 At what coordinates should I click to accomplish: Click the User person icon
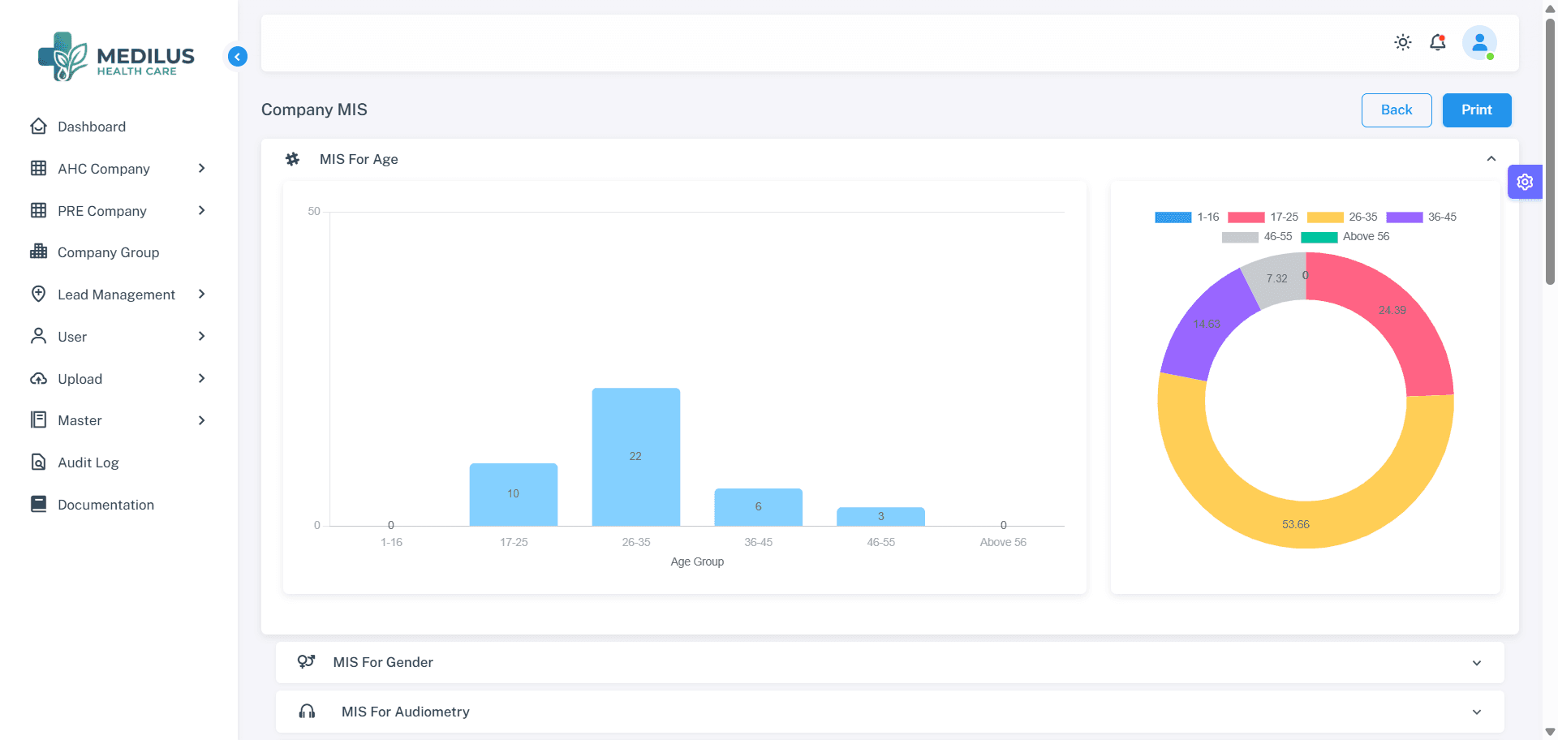pos(38,336)
